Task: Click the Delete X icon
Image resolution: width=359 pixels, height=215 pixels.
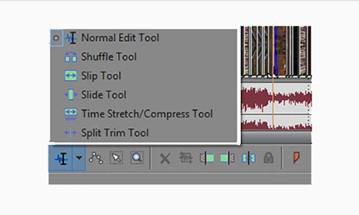Action: pos(165,158)
